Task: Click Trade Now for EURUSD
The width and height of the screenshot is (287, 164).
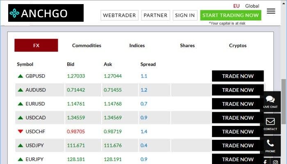Action: click(x=238, y=104)
